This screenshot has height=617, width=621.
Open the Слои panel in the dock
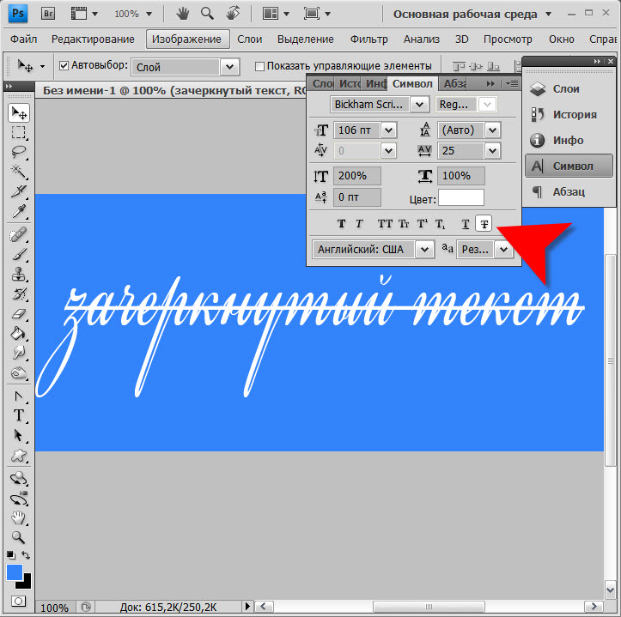coord(569,88)
